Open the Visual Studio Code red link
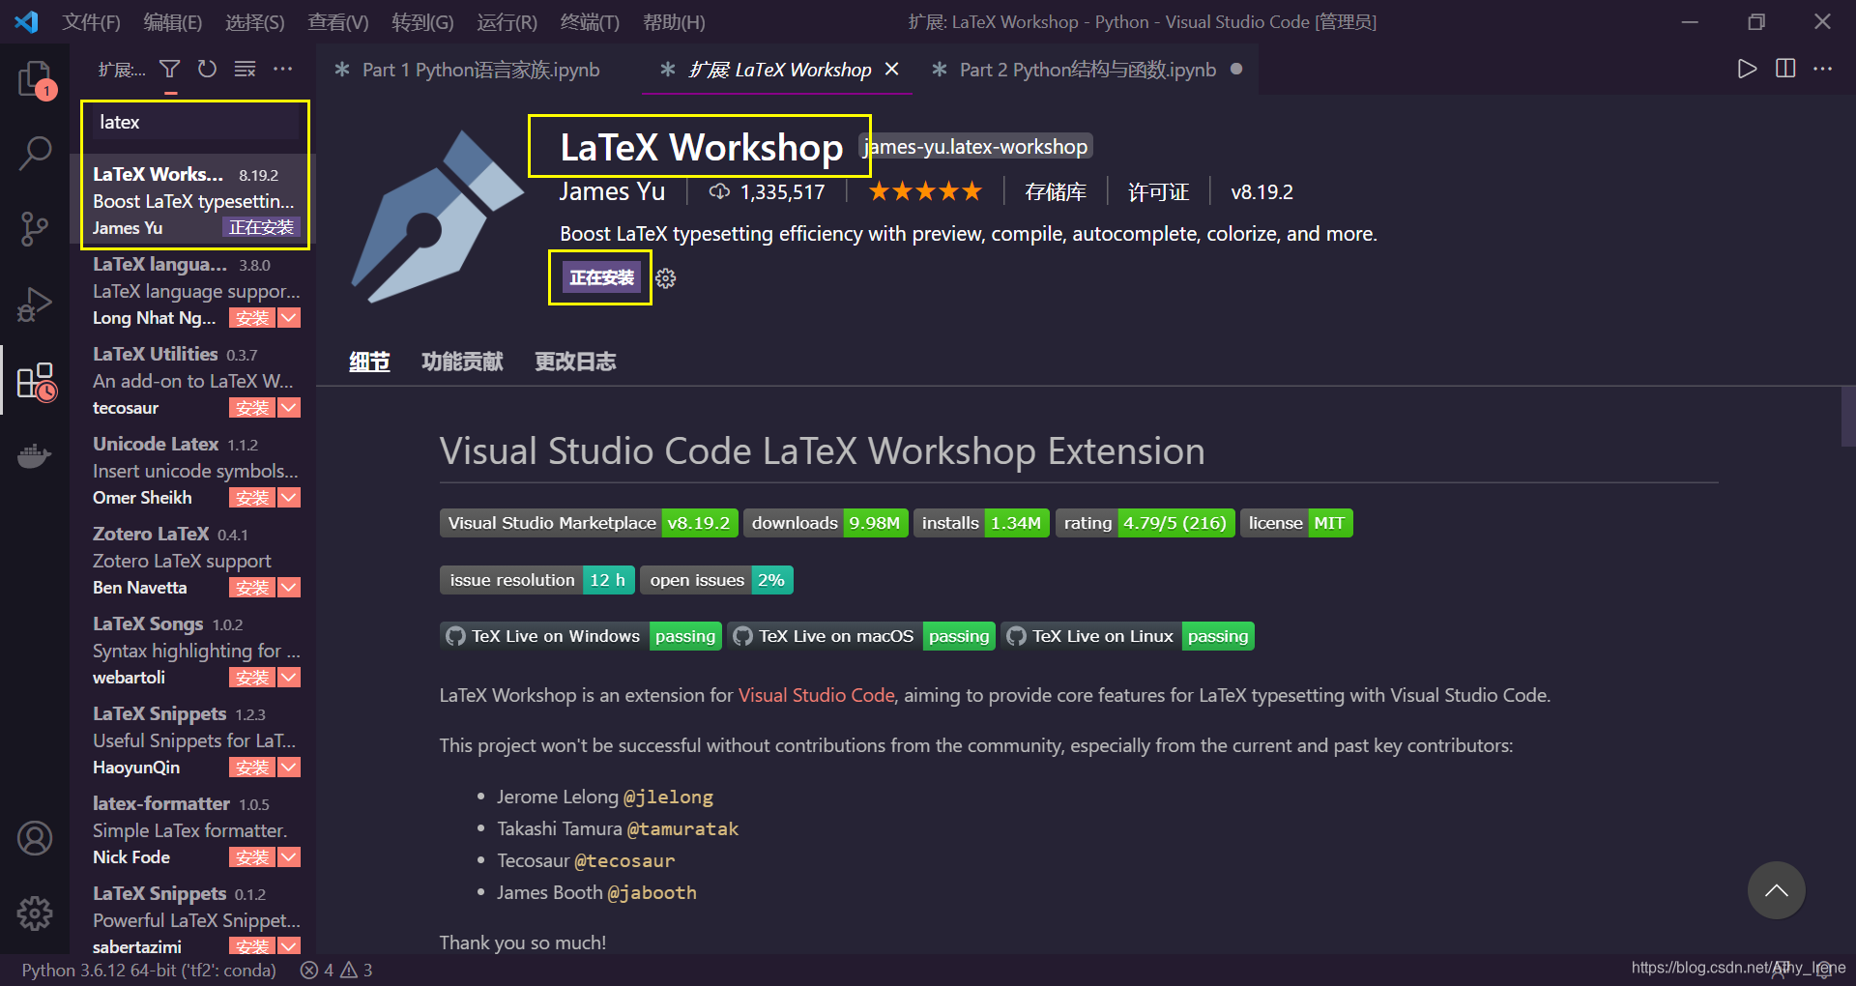The image size is (1856, 986). coord(817,695)
